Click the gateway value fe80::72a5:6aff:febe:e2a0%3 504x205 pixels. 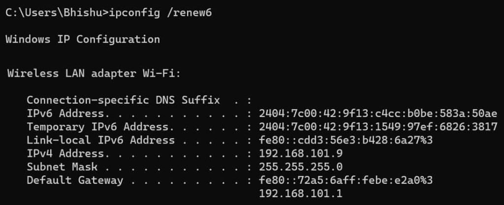(x=346, y=180)
